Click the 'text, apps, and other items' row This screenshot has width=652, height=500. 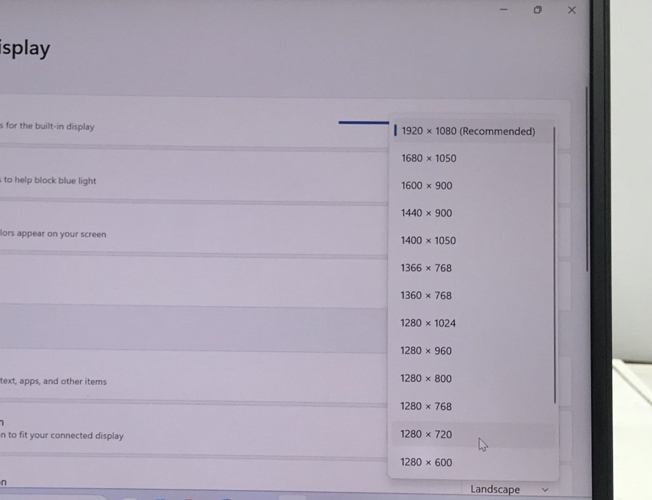tap(194, 378)
